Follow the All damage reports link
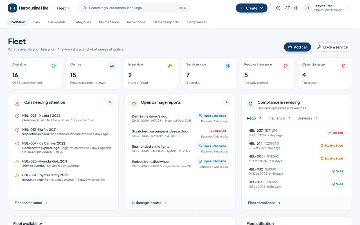The height and width of the screenshot is (225, 360). click(149, 203)
